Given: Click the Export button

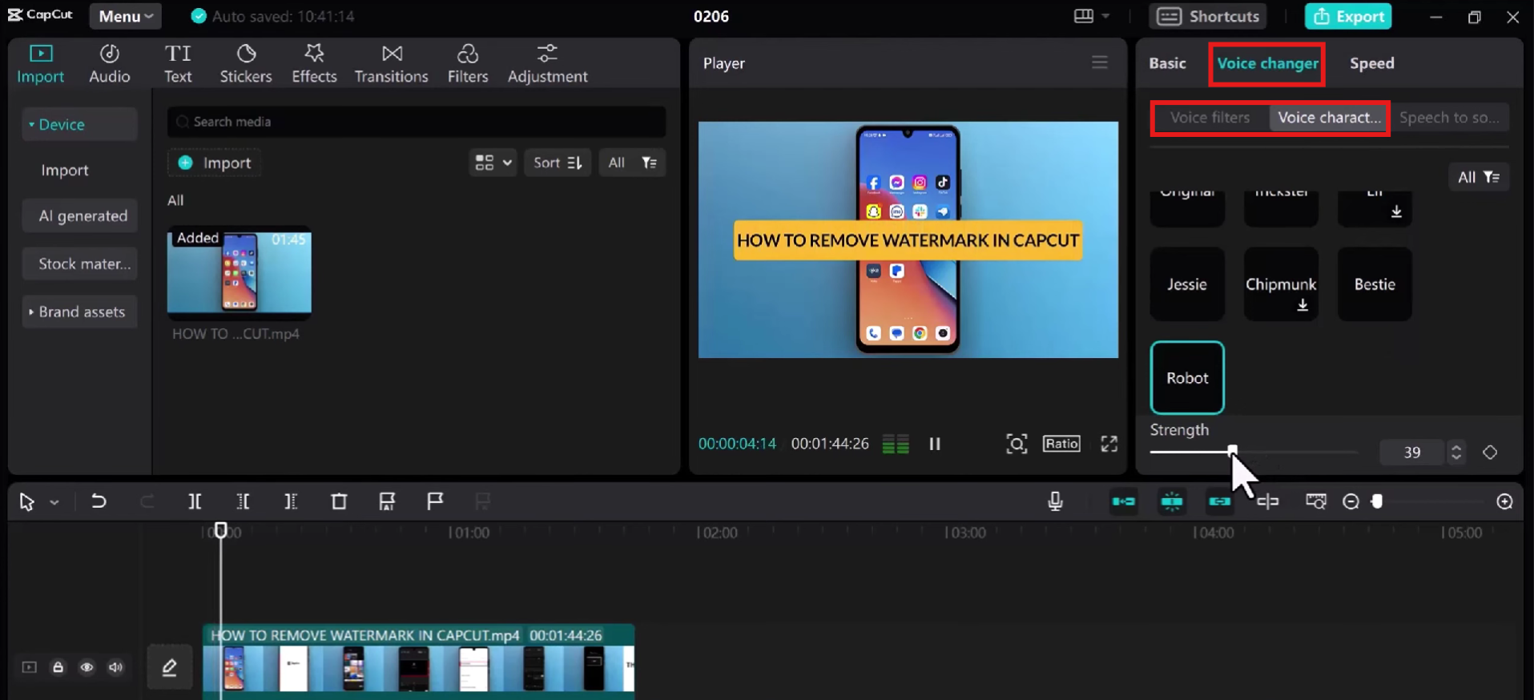Looking at the screenshot, I should (x=1349, y=16).
